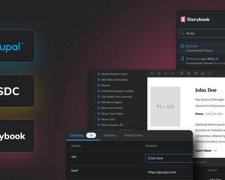Click component icon next to Mosaic
The image size is (225, 180).
click(99, 85)
